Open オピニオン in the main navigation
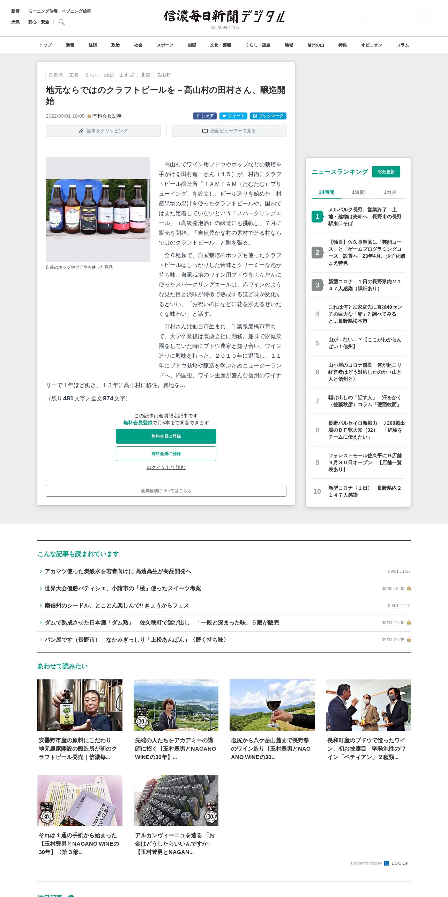Screen dimensions: 448x897 pos(372,45)
